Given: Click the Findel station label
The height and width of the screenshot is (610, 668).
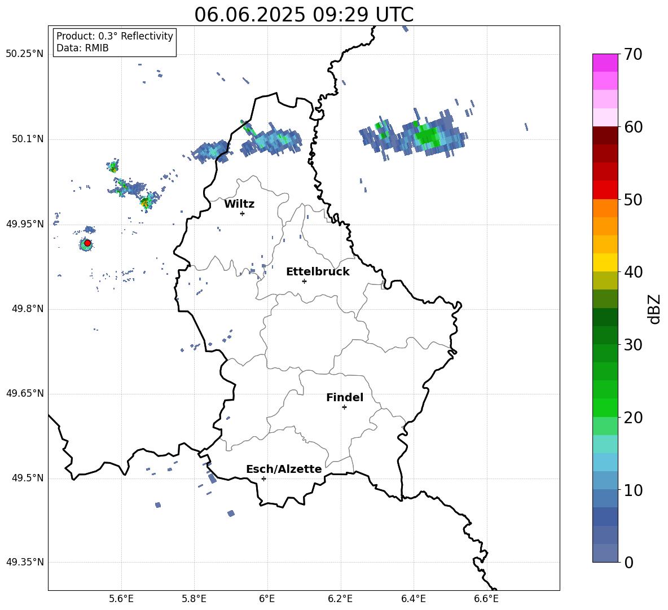Looking at the screenshot, I should point(345,397).
